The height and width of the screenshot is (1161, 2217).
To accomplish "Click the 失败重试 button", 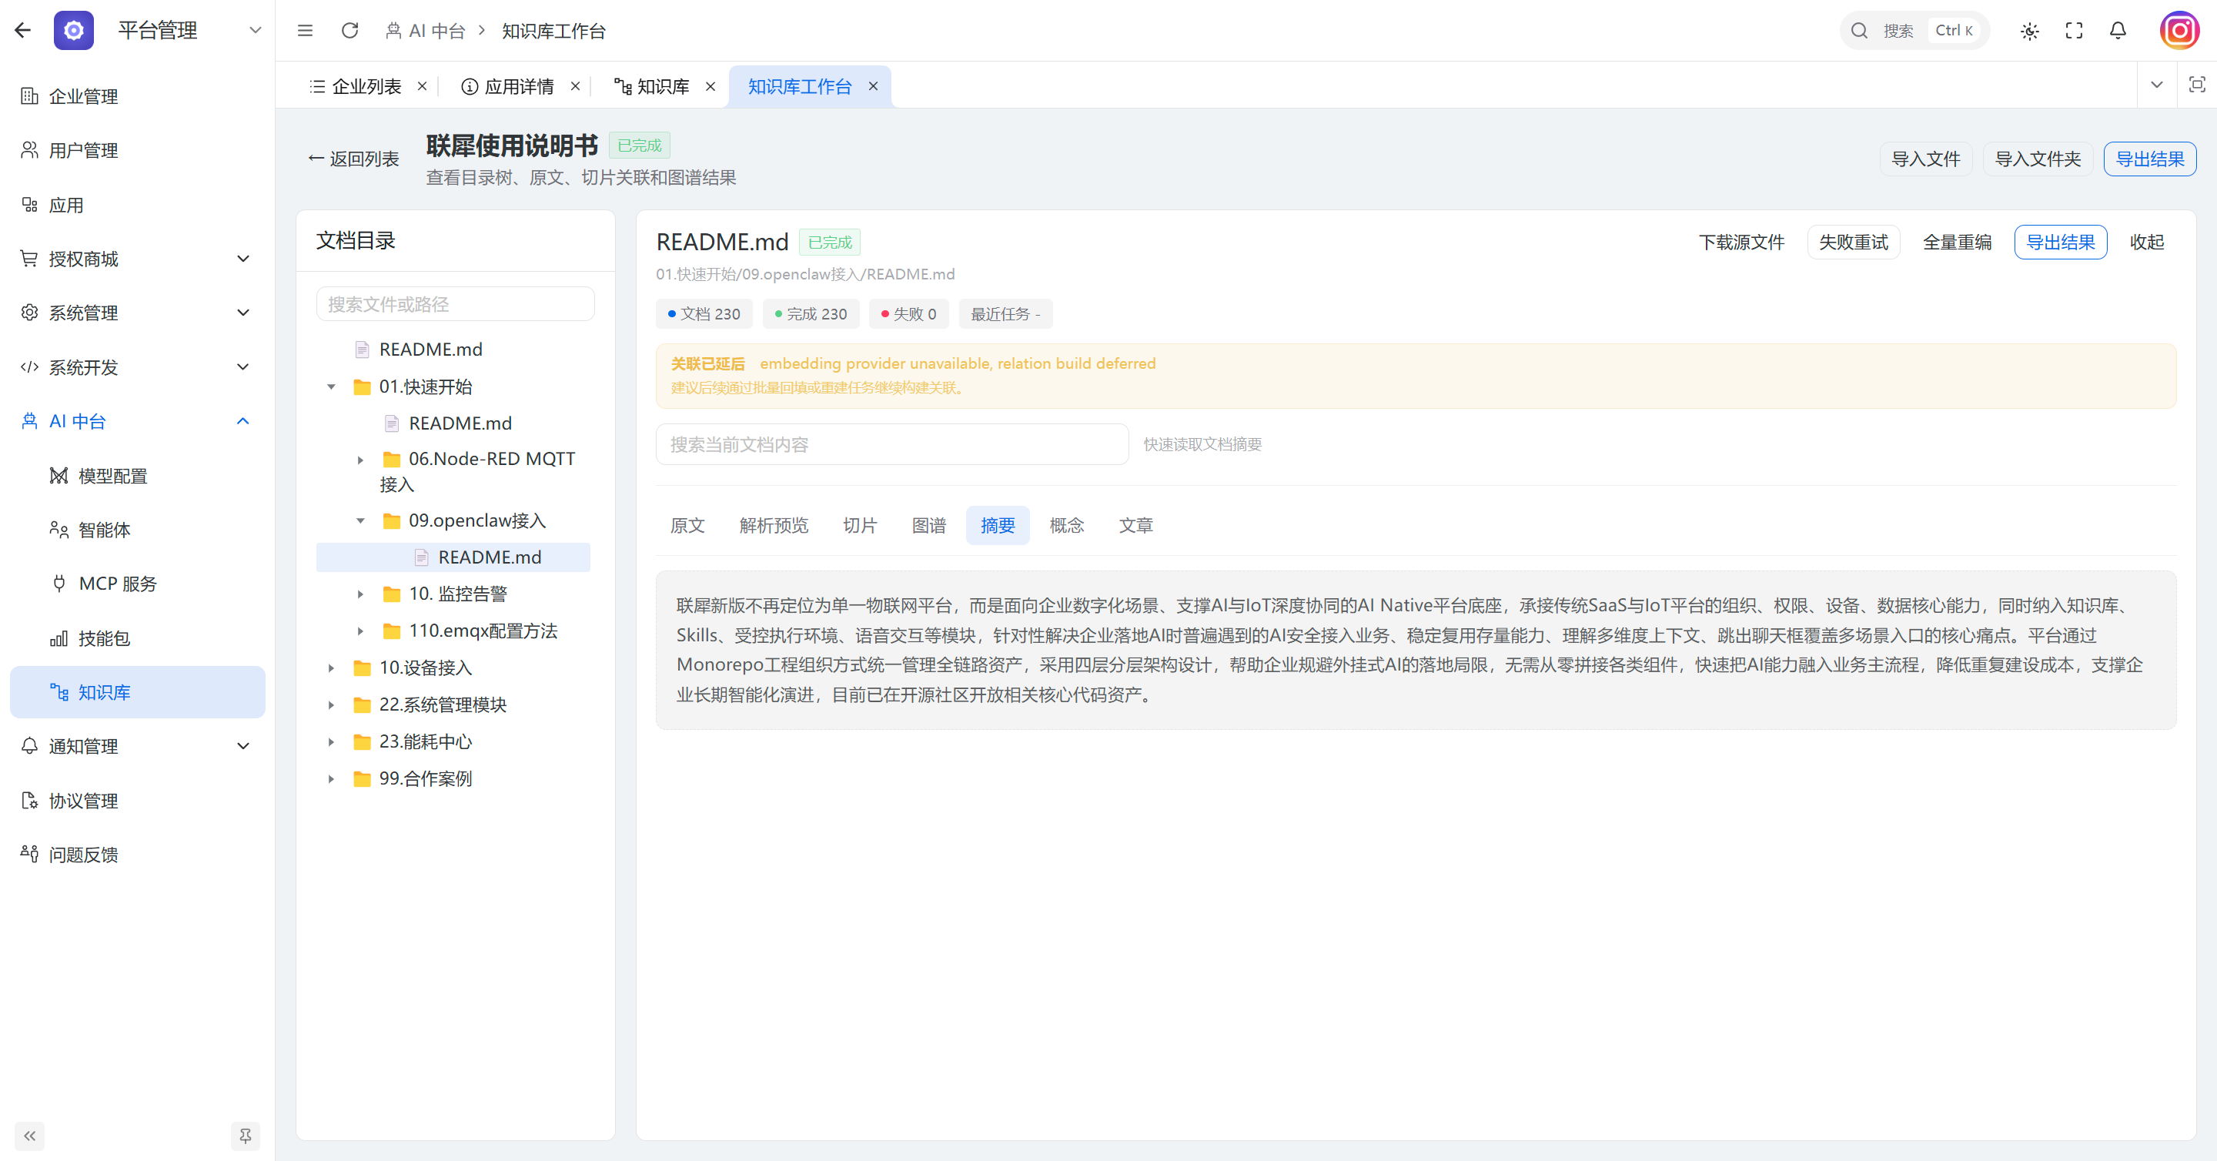I will [x=1853, y=242].
